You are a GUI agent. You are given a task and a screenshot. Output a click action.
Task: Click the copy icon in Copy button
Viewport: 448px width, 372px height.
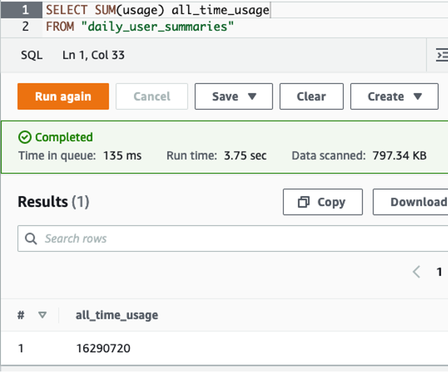click(x=303, y=202)
